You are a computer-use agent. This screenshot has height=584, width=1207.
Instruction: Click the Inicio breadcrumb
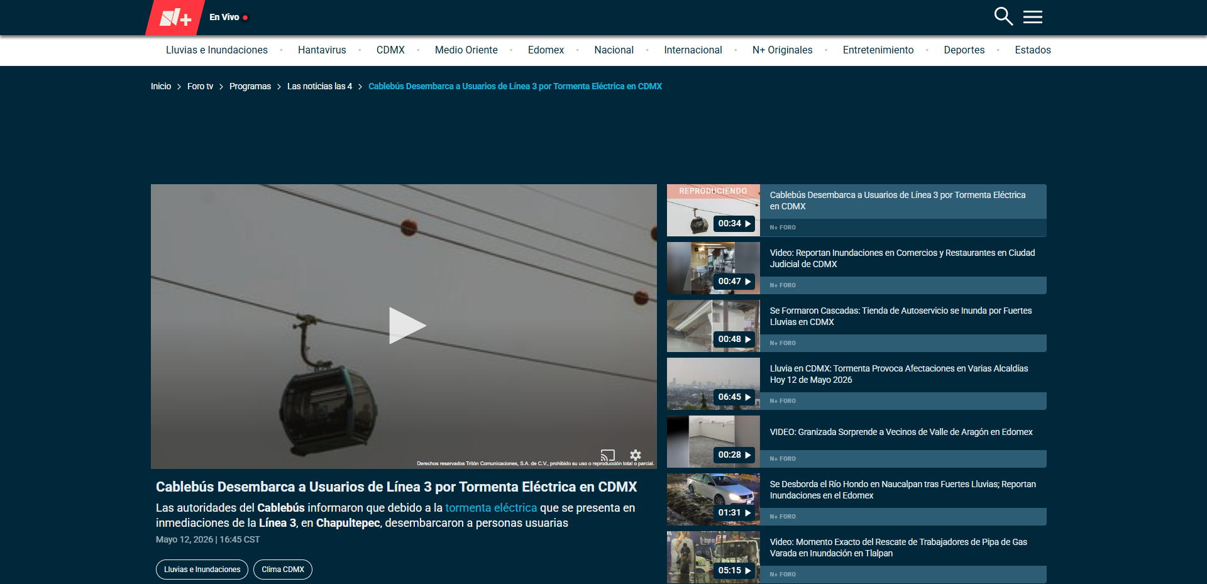click(x=161, y=86)
